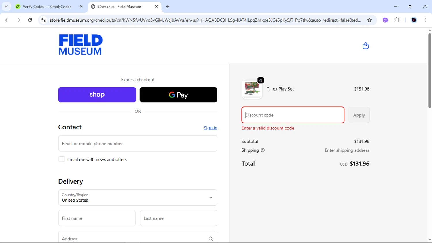Click the Enter shipping address text
Viewport: 432px width, 243px height.
point(347,150)
